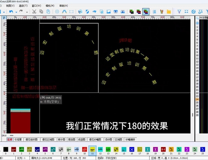
Task: Open the 窗口(W) menu
Action: [37, 6]
